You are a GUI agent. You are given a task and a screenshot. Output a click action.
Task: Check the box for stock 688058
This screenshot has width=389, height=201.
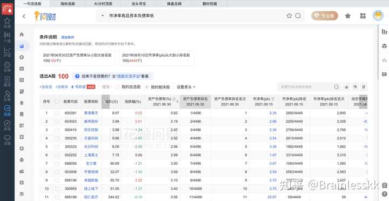tap(57, 164)
